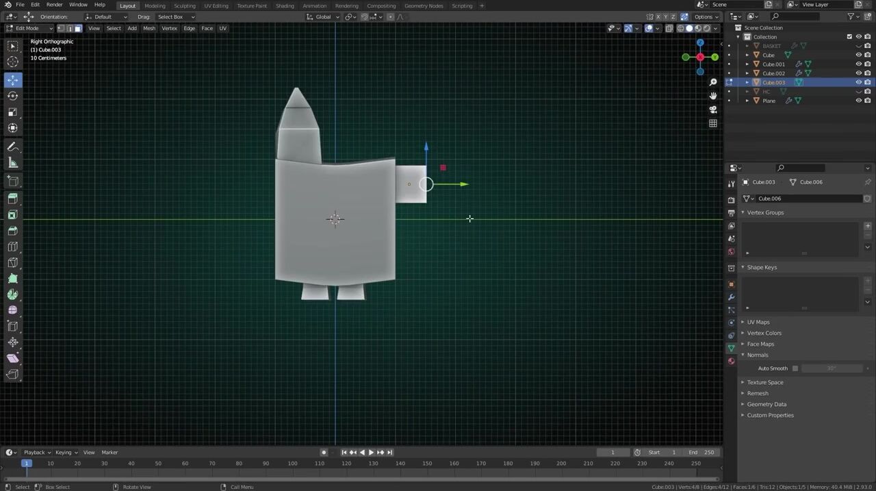This screenshot has width=876, height=491.
Task: Hide Cube.001 in the outliner
Action: 858,64
